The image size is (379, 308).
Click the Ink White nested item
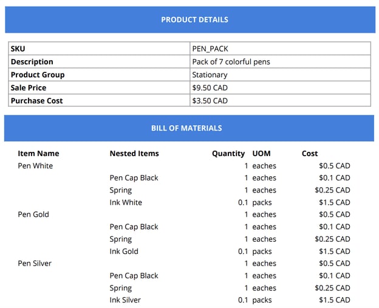pos(126,202)
